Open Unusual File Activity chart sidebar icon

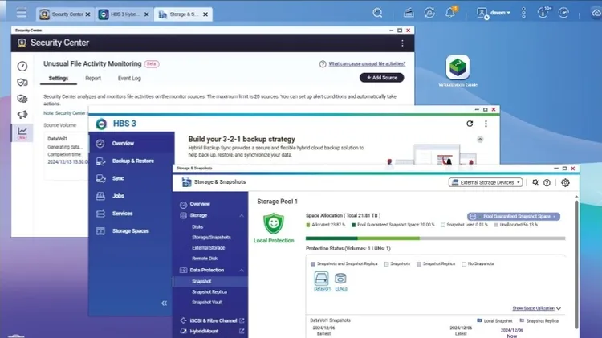pyautogui.click(x=22, y=133)
